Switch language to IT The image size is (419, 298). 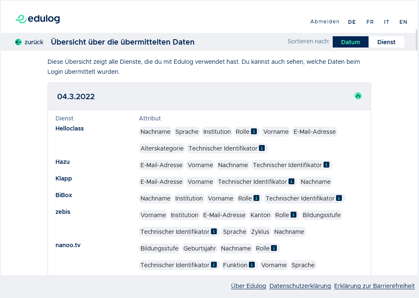pos(386,22)
